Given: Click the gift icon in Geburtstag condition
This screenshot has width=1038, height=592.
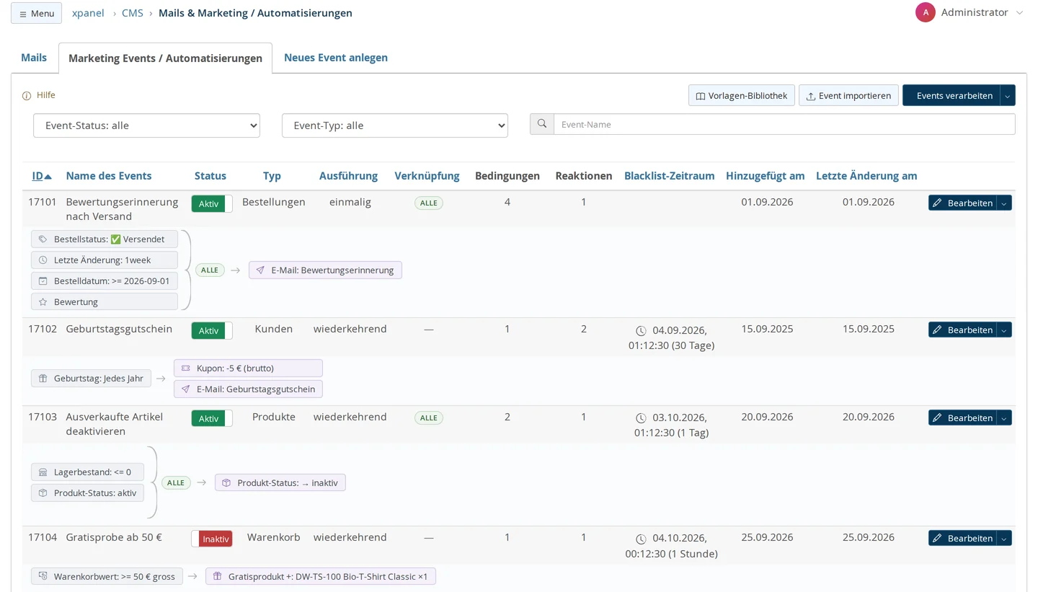Looking at the screenshot, I should point(43,378).
